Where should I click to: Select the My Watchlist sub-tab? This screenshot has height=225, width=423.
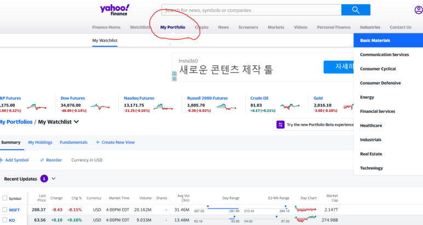coord(105,40)
